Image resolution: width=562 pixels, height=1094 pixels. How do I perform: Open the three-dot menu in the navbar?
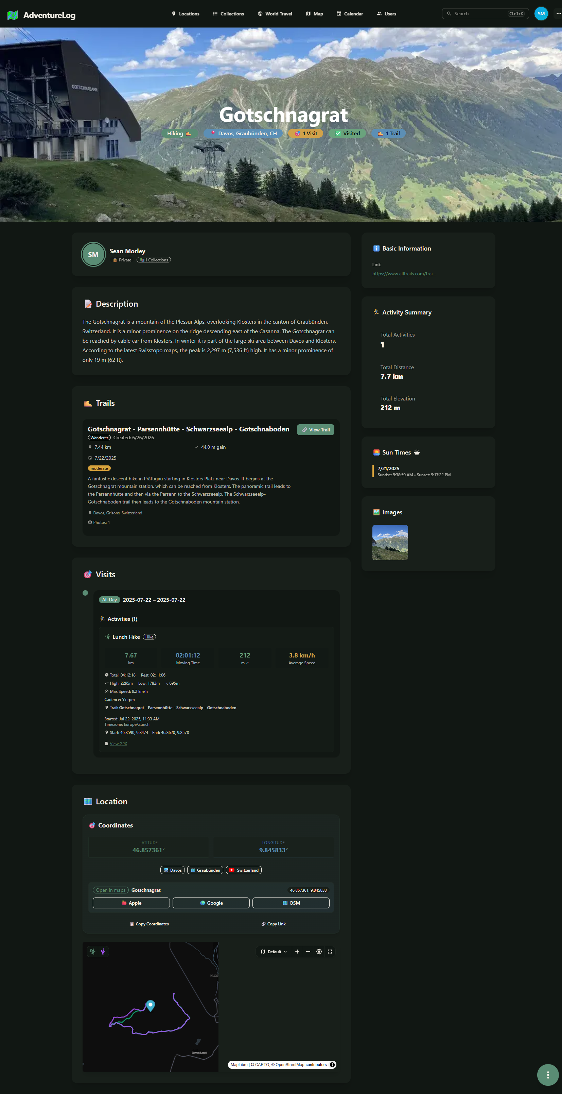click(558, 14)
